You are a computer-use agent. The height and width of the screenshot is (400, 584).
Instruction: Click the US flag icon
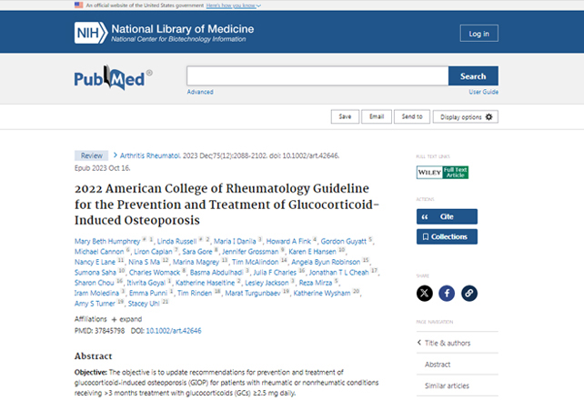[x=78, y=5]
